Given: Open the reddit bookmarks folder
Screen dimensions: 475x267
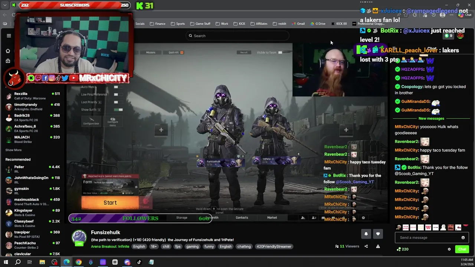Looking at the screenshot, I should 279,24.
